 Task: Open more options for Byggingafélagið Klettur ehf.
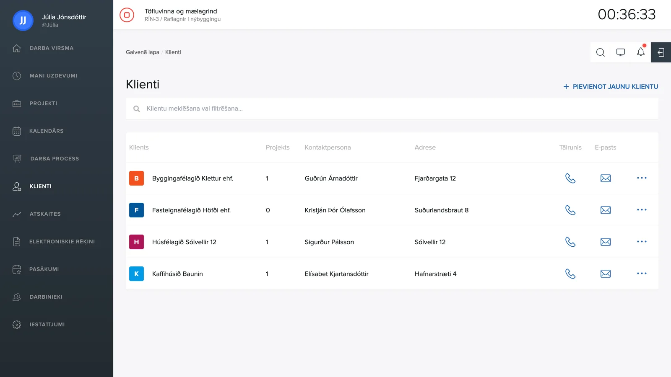642,178
